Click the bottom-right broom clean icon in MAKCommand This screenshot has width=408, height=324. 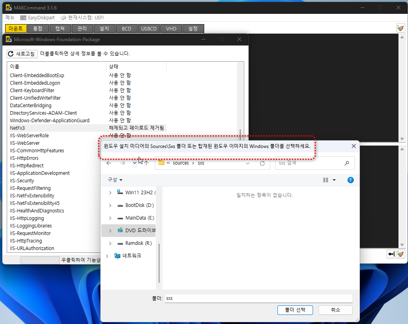[400, 254]
